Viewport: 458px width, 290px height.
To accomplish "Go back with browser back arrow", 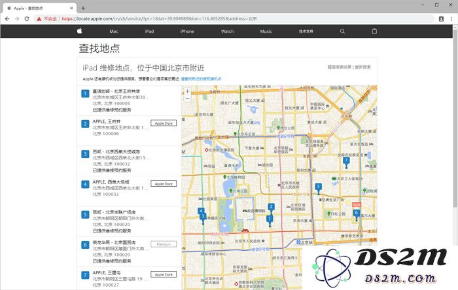I will [x=7, y=19].
